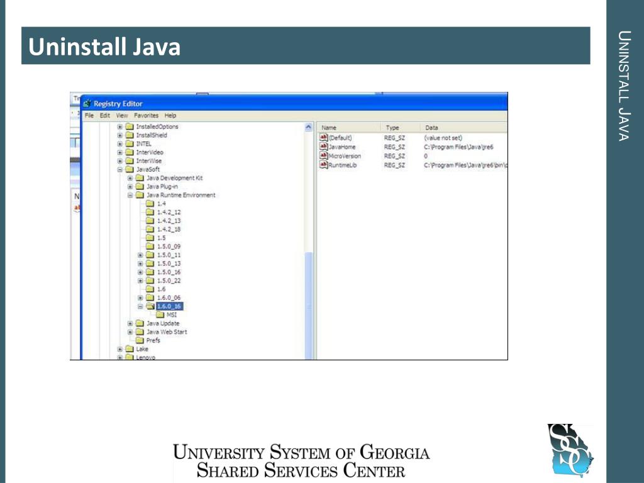Screen dimensions: 644x483
Task: Select the JavaSoft folder icon
Action: pyautogui.click(x=130, y=169)
